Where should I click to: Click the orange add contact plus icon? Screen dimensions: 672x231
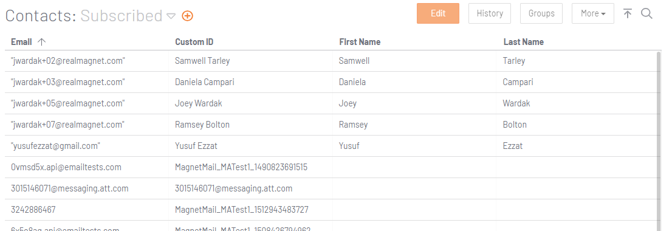point(187,16)
